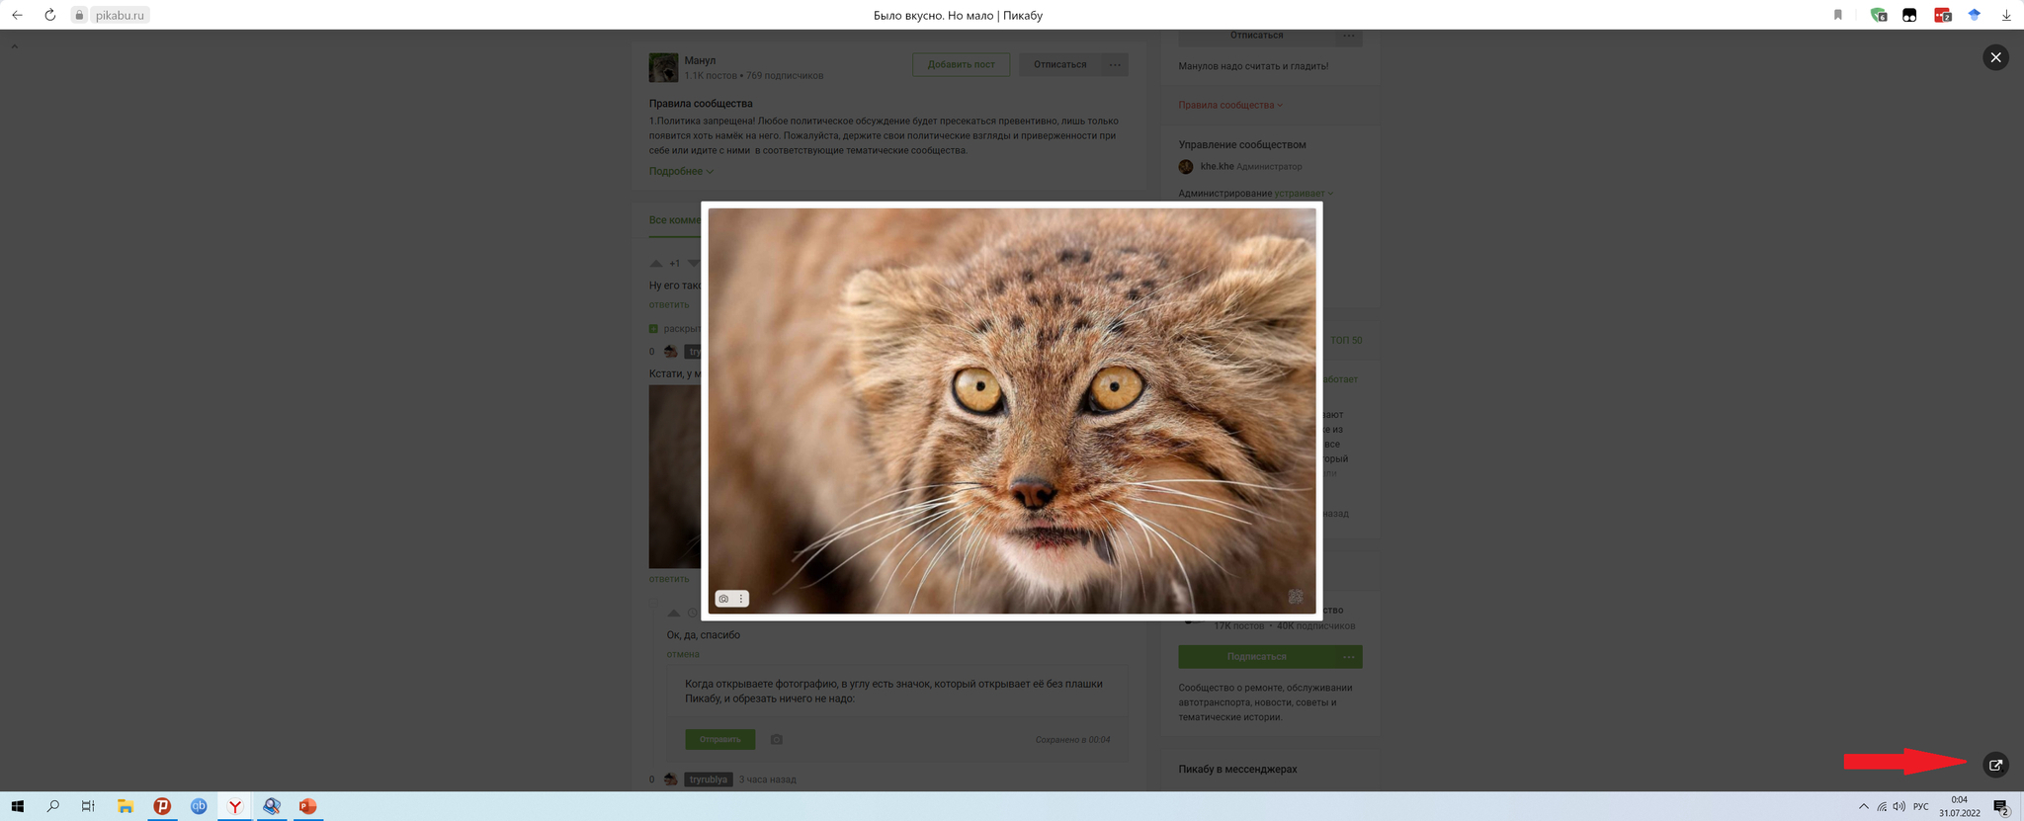Click Отписаться to unsubscribe from Манул

pyautogui.click(x=1059, y=65)
